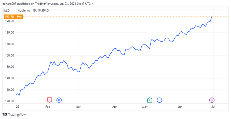231x119 pixels.
Task: Click the Mar time axis label
Action: coord(78,106)
